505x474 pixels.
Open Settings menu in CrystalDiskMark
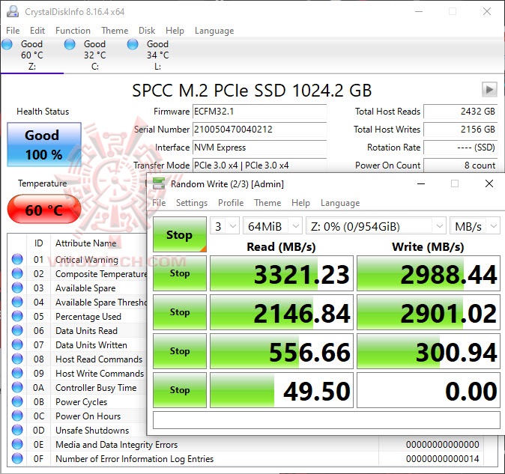coord(192,203)
